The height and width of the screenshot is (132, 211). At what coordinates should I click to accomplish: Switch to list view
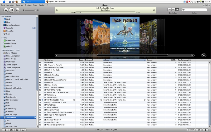[170, 10]
